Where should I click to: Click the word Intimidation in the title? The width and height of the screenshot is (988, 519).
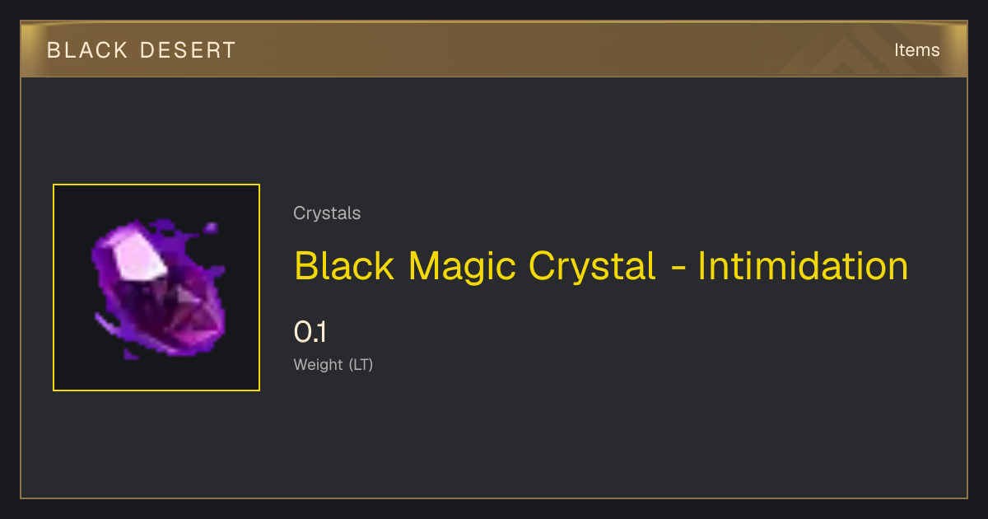pos(803,265)
